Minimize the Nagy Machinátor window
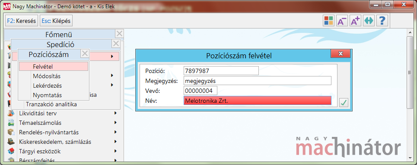 pyautogui.click(x=376, y=4)
